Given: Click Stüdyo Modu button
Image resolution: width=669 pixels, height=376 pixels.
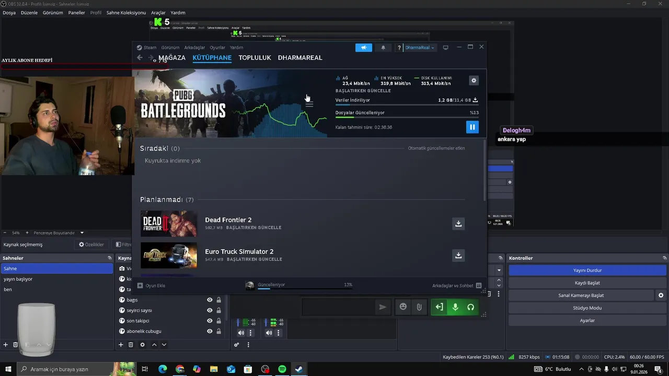Looking at the screenshot, I should [x=587, y=308].
